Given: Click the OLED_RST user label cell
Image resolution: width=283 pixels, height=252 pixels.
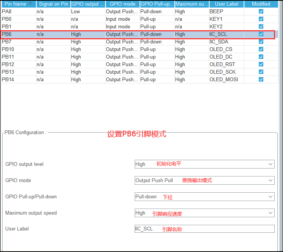Looking at the screenshot, I should (x=226, y=65).
